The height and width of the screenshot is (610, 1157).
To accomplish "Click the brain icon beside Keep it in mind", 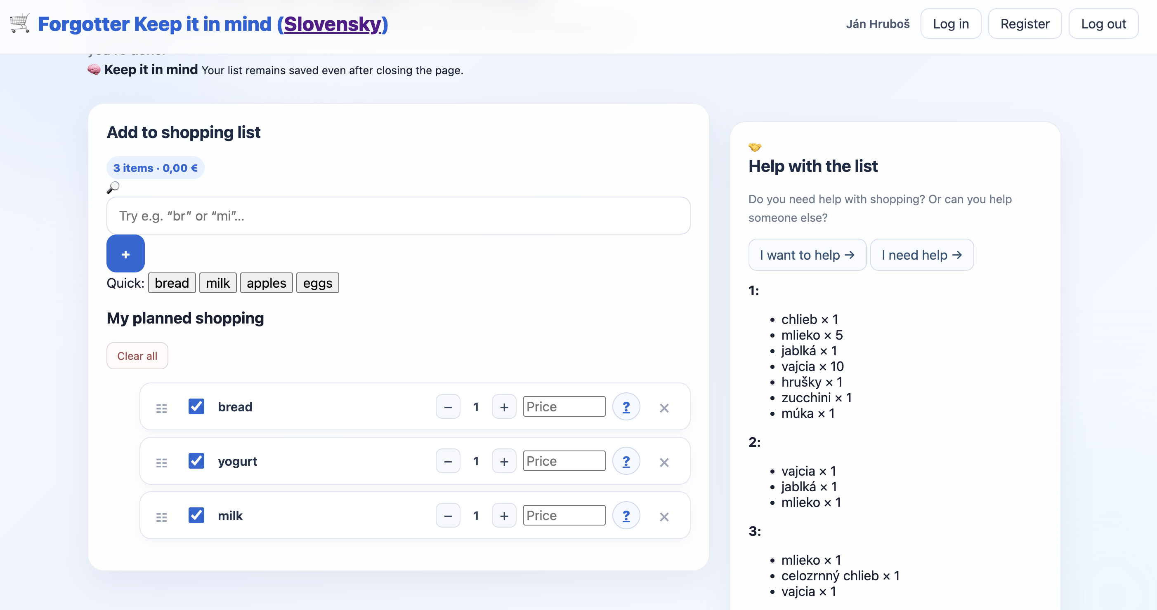I will (x=94, y=70).
